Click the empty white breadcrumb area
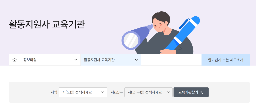 pos(171,60)
